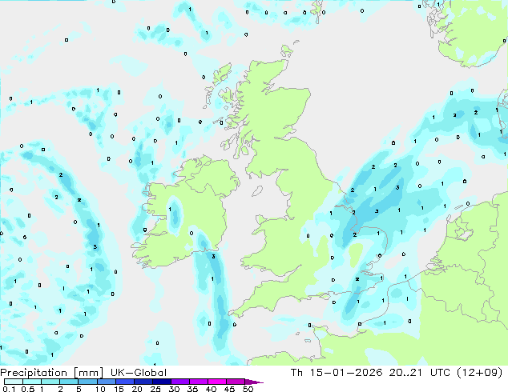Click the 1–2 mm legend color swatch
The width and height of the screenshot is (508, 392).
pyautogui.click(x=50, y=382)
